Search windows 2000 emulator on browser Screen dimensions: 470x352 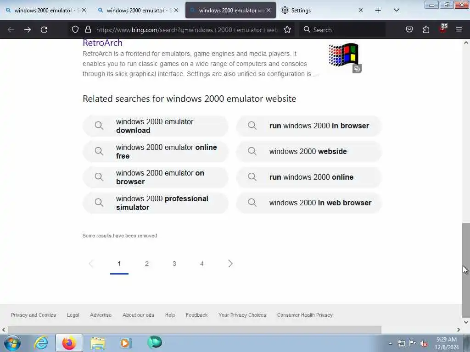pos(155,177)
